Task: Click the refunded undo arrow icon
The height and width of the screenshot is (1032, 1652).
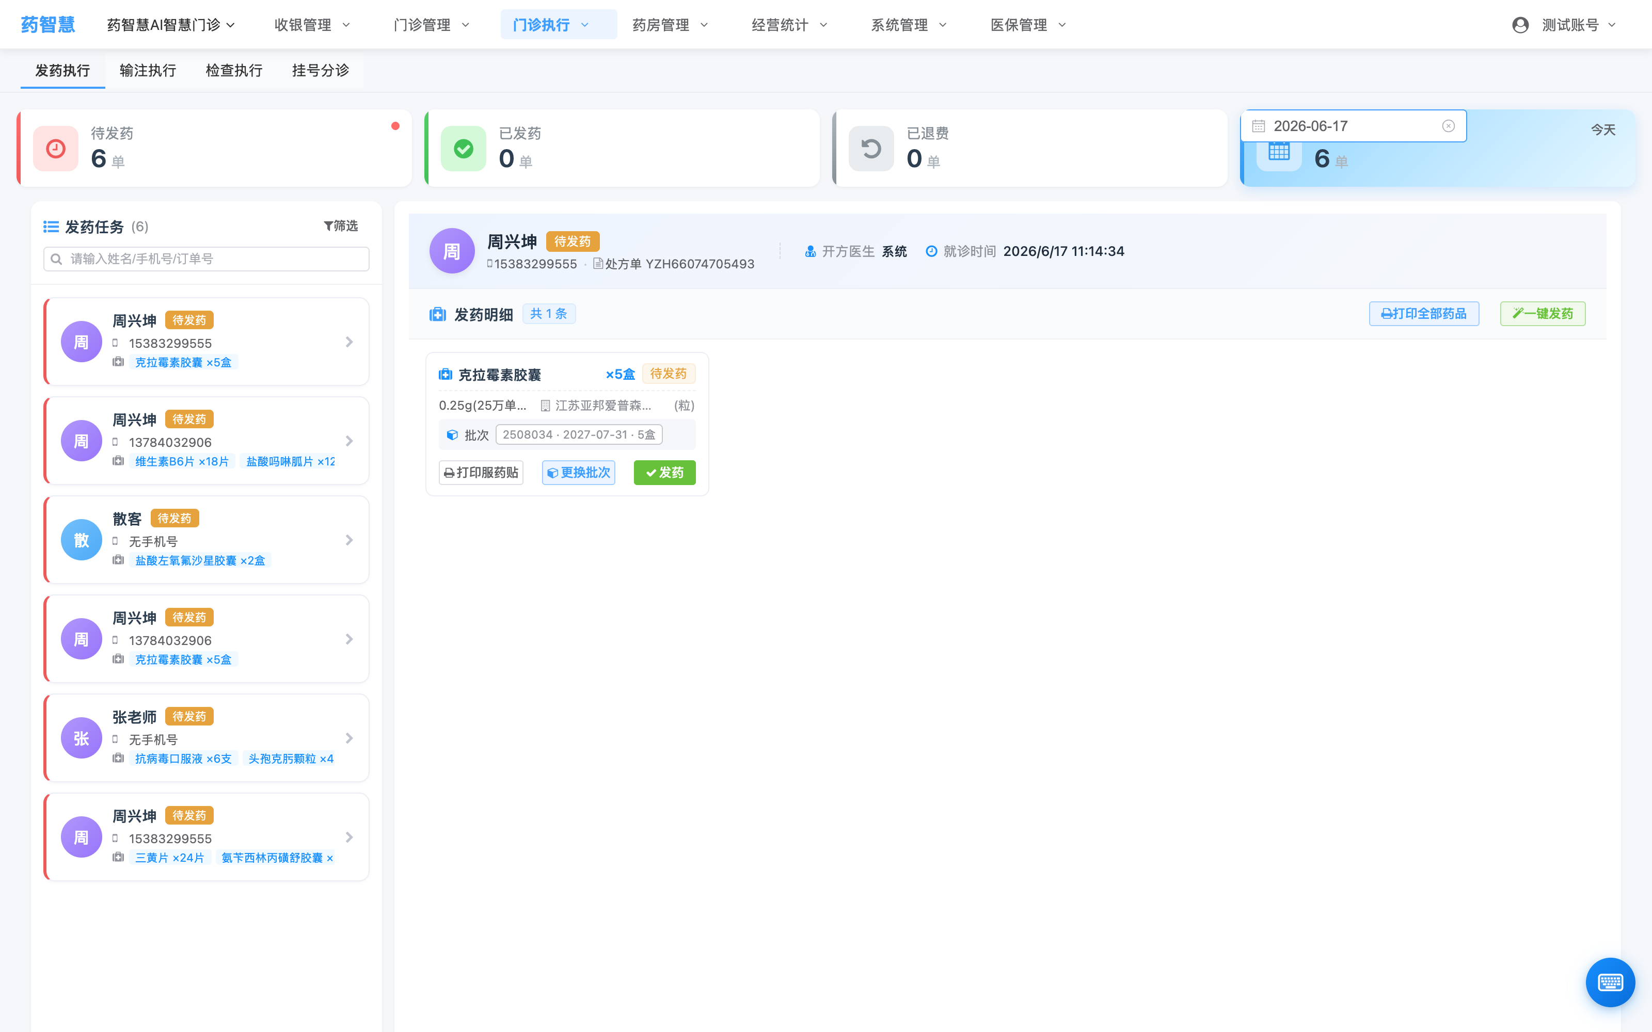Action: point(871,148)
